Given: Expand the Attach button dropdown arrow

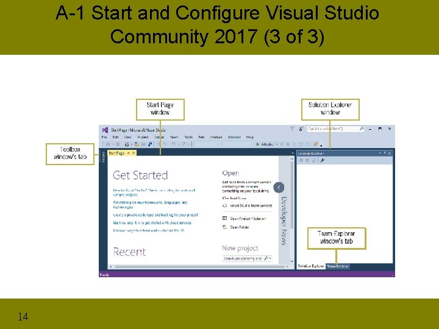Looking at the screenshot, I should (x=277, y=144).
